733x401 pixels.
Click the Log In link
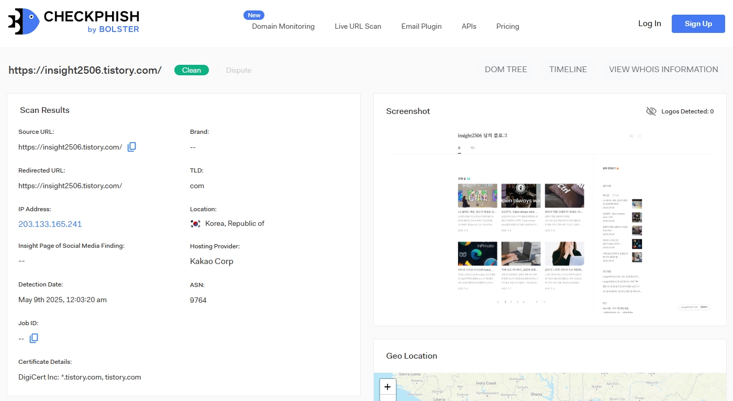coord(650,24)
